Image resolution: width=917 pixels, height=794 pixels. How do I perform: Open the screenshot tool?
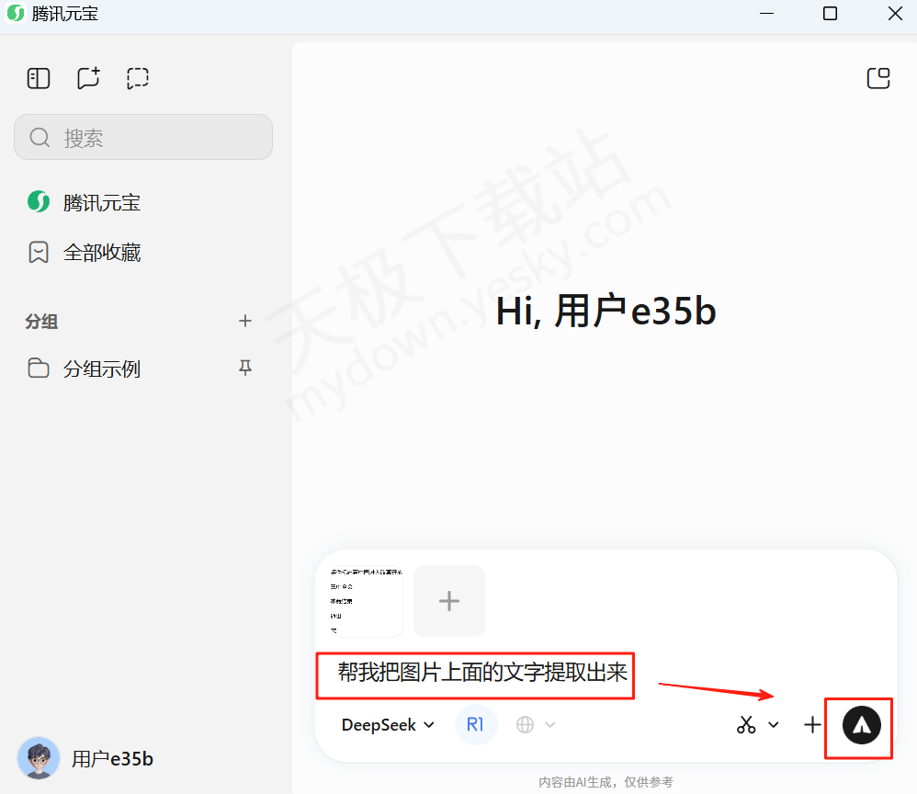(x=745, y=725)
